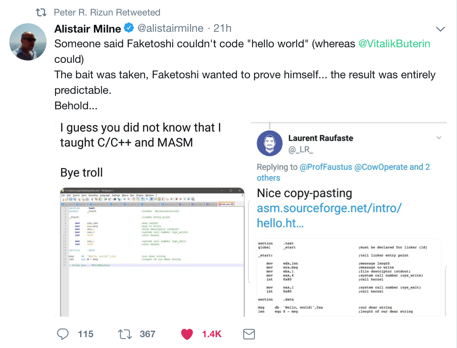Click Alistair Milne display name
The height and width of the screenshot is (348, 457).
(x=87, y=29)
